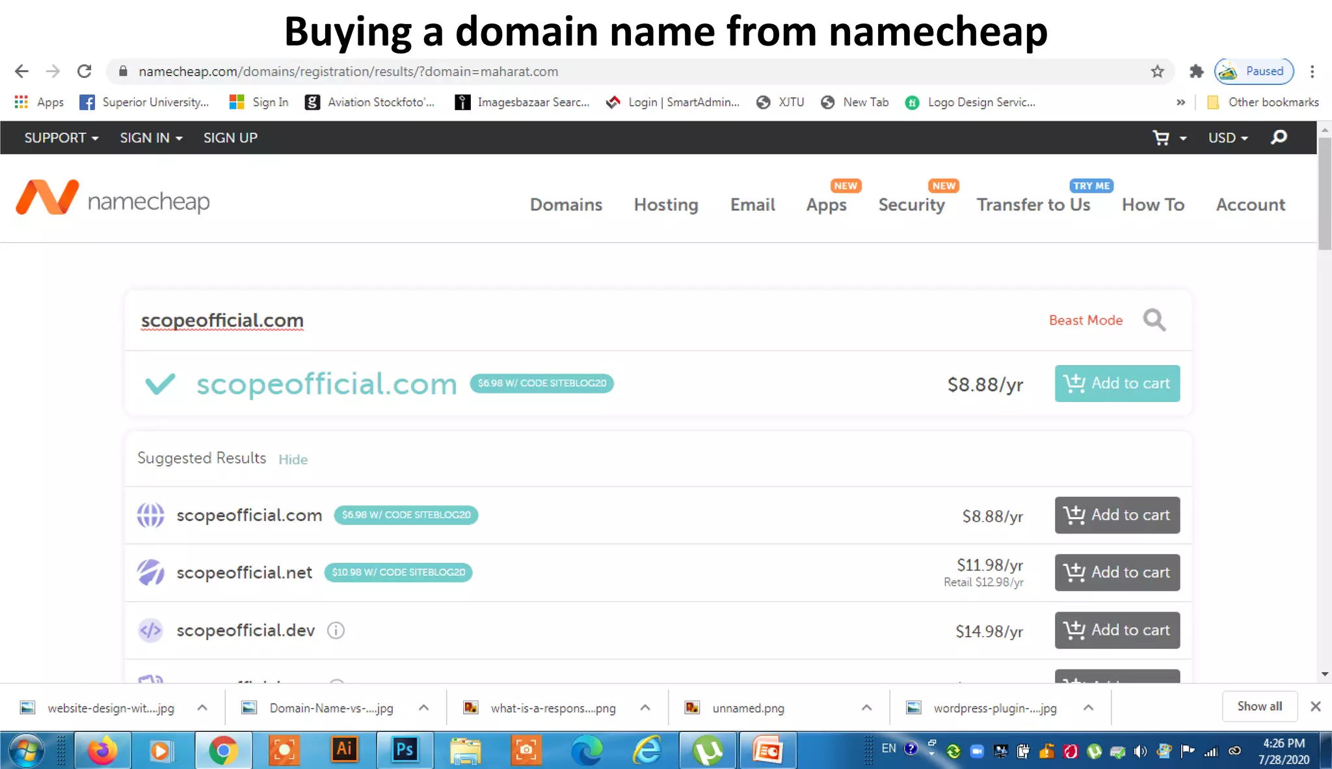Add scopeofficial.net to cart
The width and height of the screenshot is (1332, 769).
click(x=1117, y=573)
